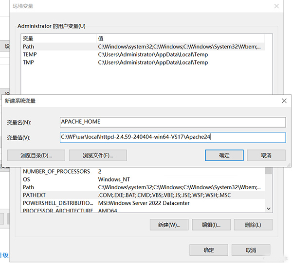This screenshot has width=292, height=263.
Task: Click the 变量值 field with the Apache24 path
Action: (172, 137)
